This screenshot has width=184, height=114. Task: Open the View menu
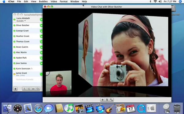(33, 2)
